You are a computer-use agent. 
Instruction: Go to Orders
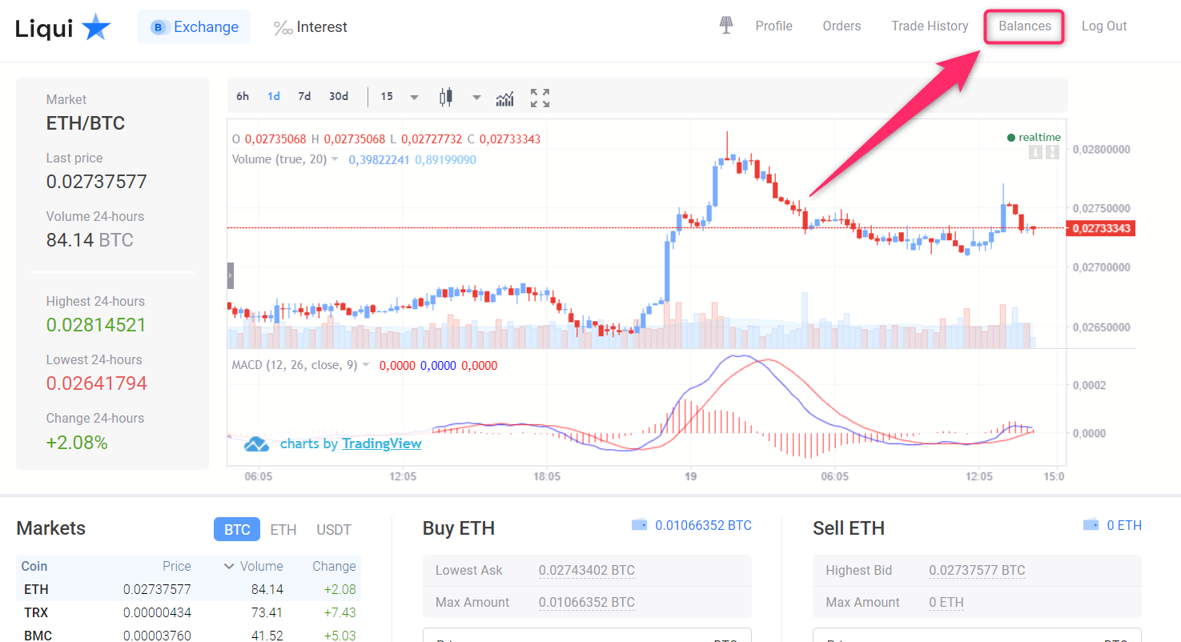[x=842, y=26]
